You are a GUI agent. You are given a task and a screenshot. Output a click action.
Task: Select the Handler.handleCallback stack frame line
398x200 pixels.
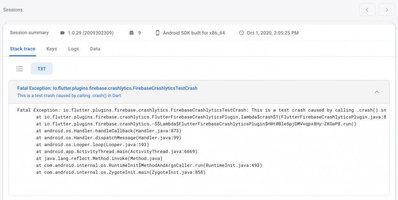coord(109,131)
